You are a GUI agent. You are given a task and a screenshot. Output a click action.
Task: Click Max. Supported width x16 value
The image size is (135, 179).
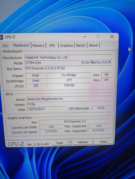click(99, 126)
